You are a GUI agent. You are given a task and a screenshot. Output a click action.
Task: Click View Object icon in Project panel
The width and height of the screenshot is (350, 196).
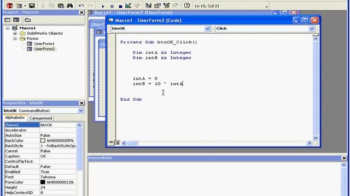pyautogui.click(x=16, y=20)
